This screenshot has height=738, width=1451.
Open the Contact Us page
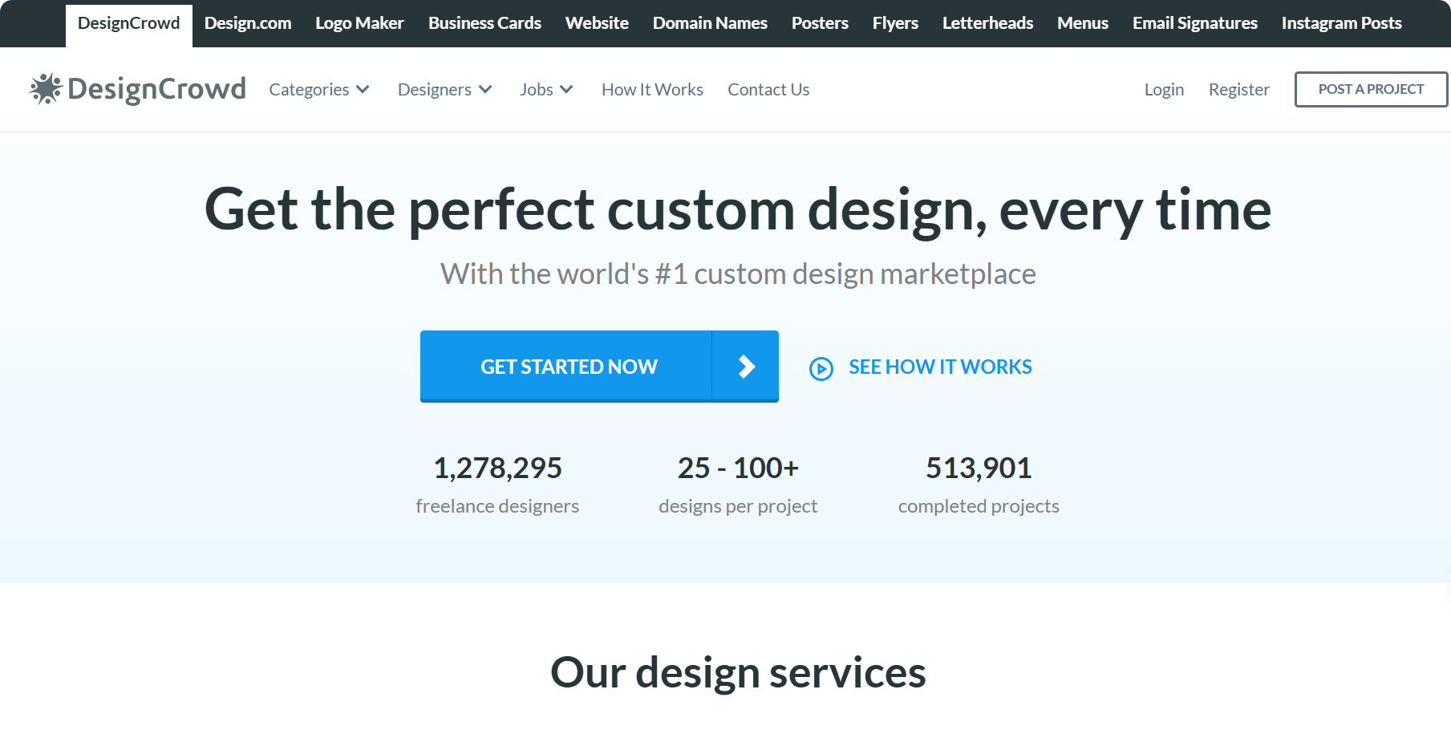pos(768,90)
